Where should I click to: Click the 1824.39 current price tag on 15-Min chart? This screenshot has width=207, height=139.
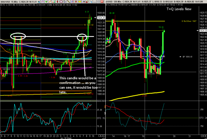[101, 18]
